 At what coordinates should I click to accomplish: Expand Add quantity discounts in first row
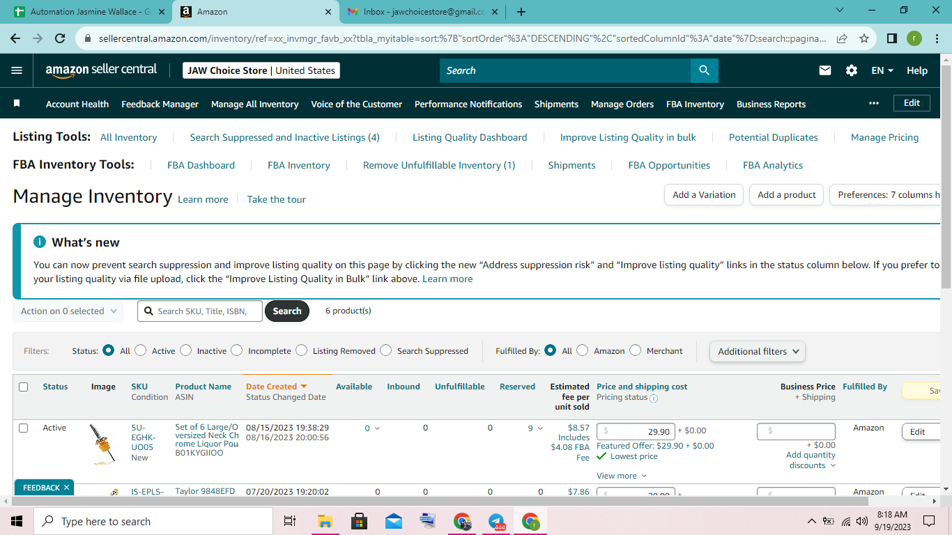pos(811,460)
